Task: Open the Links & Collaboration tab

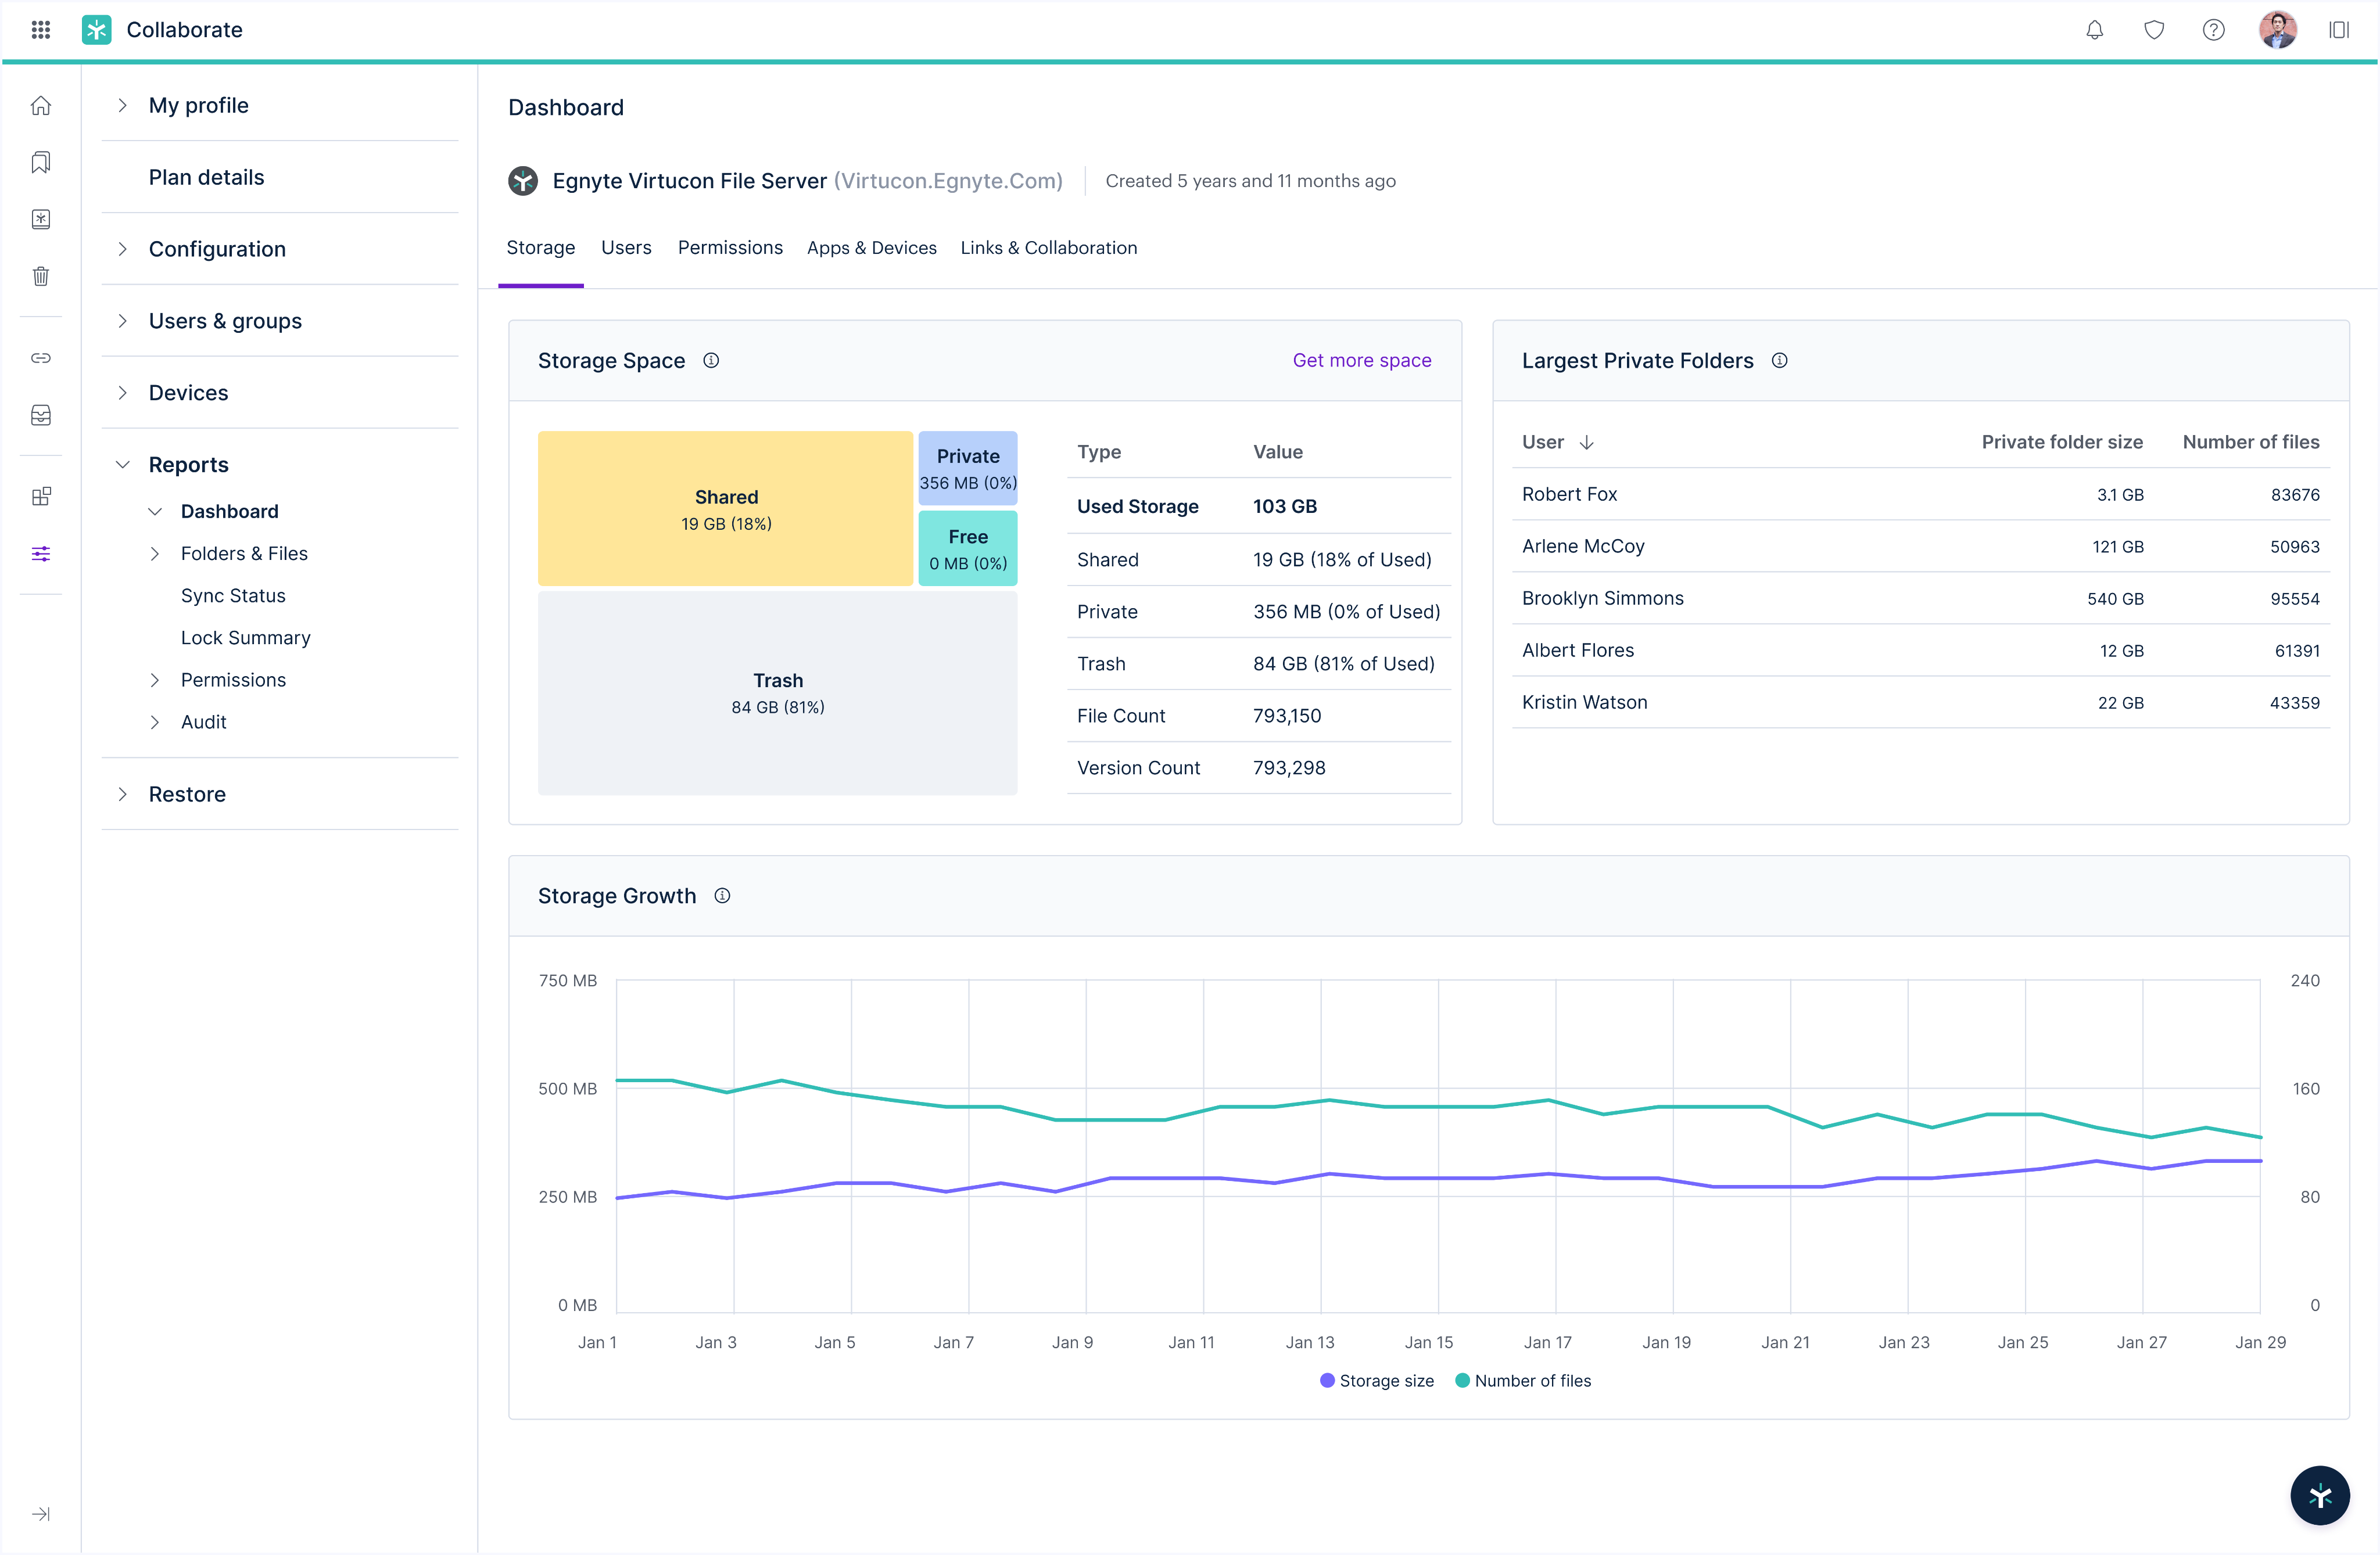Action: click(x=1048, y=247)
